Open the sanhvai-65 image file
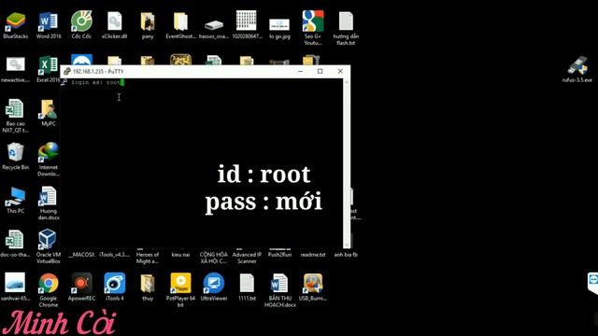598x336 pixels. click(15, 287)
